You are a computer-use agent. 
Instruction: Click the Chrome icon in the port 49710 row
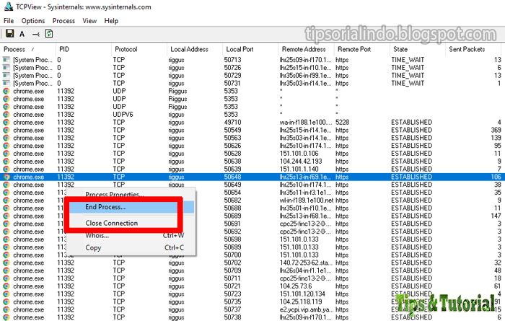[x=6, y=123]
